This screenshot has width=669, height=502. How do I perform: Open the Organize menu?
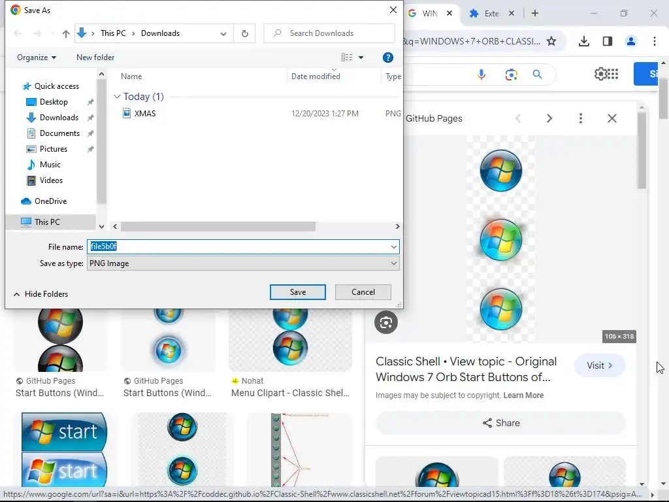[37, 58]
